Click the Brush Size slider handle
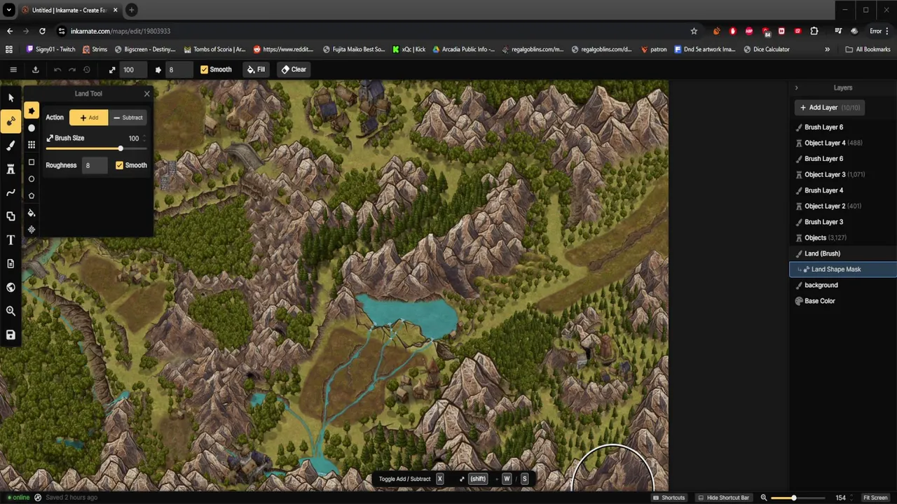Image resolution: width=897 pixels, height=504 pixels. point(121,148)
